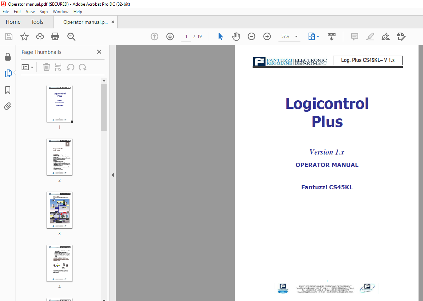Open the thumbnails options dropdown
The image size is (423, 301).
[x=28, y=67]
